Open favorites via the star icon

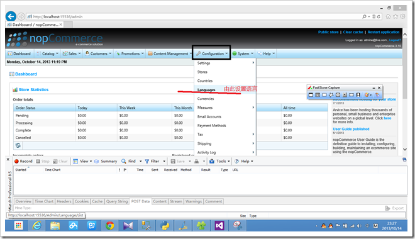click(x=396, y=16)
